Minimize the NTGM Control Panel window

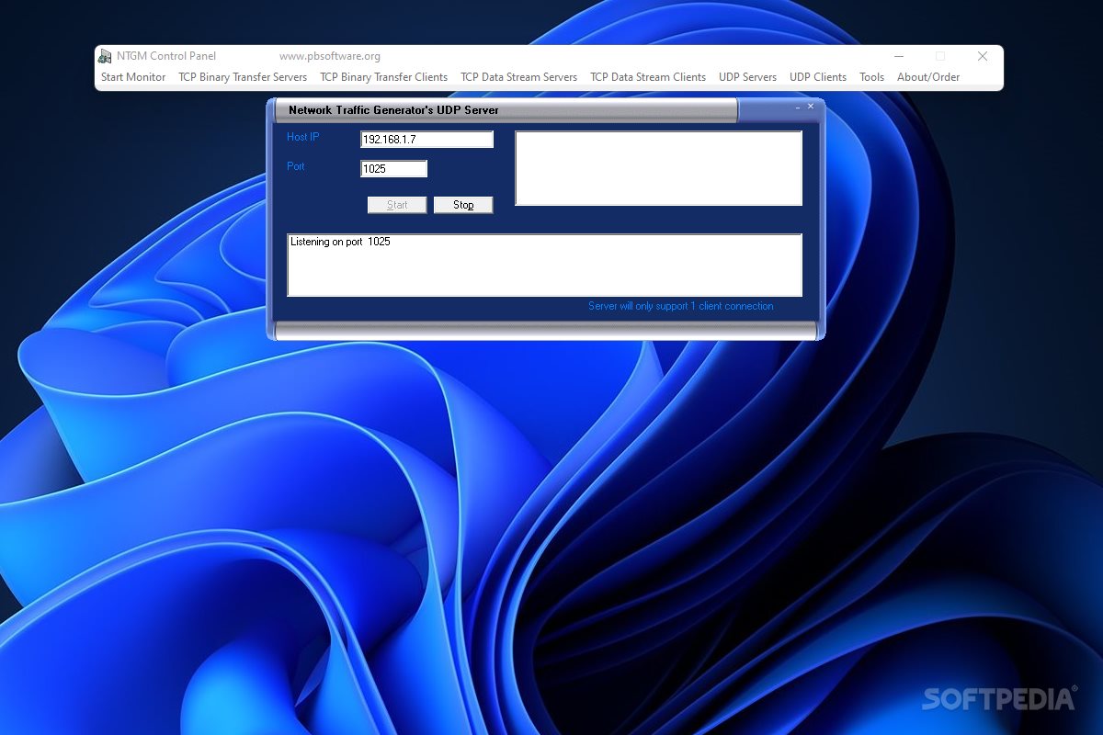pyautogui.click(x=899, y=56)
